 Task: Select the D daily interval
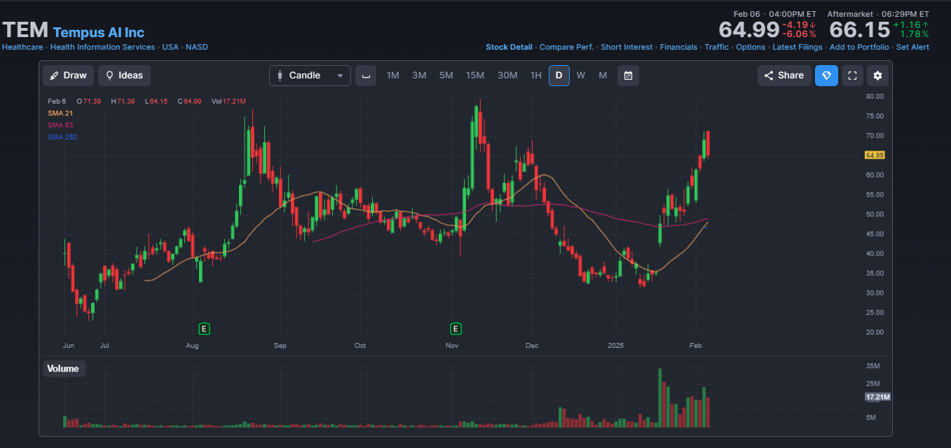point(559,76)
